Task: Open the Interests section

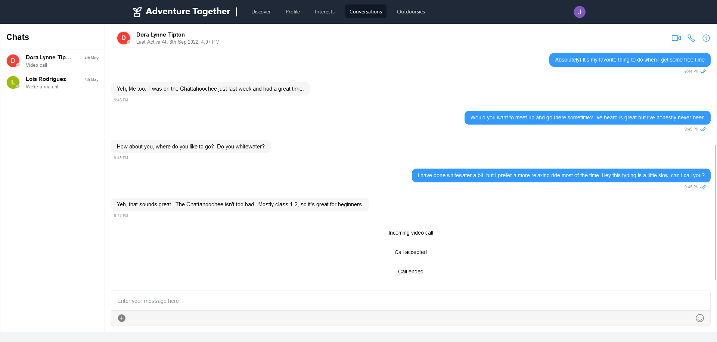Action: [x=325, y=12]
